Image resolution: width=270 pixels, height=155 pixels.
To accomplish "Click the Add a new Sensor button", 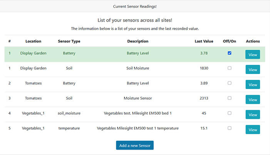I will tap(135, 145).
